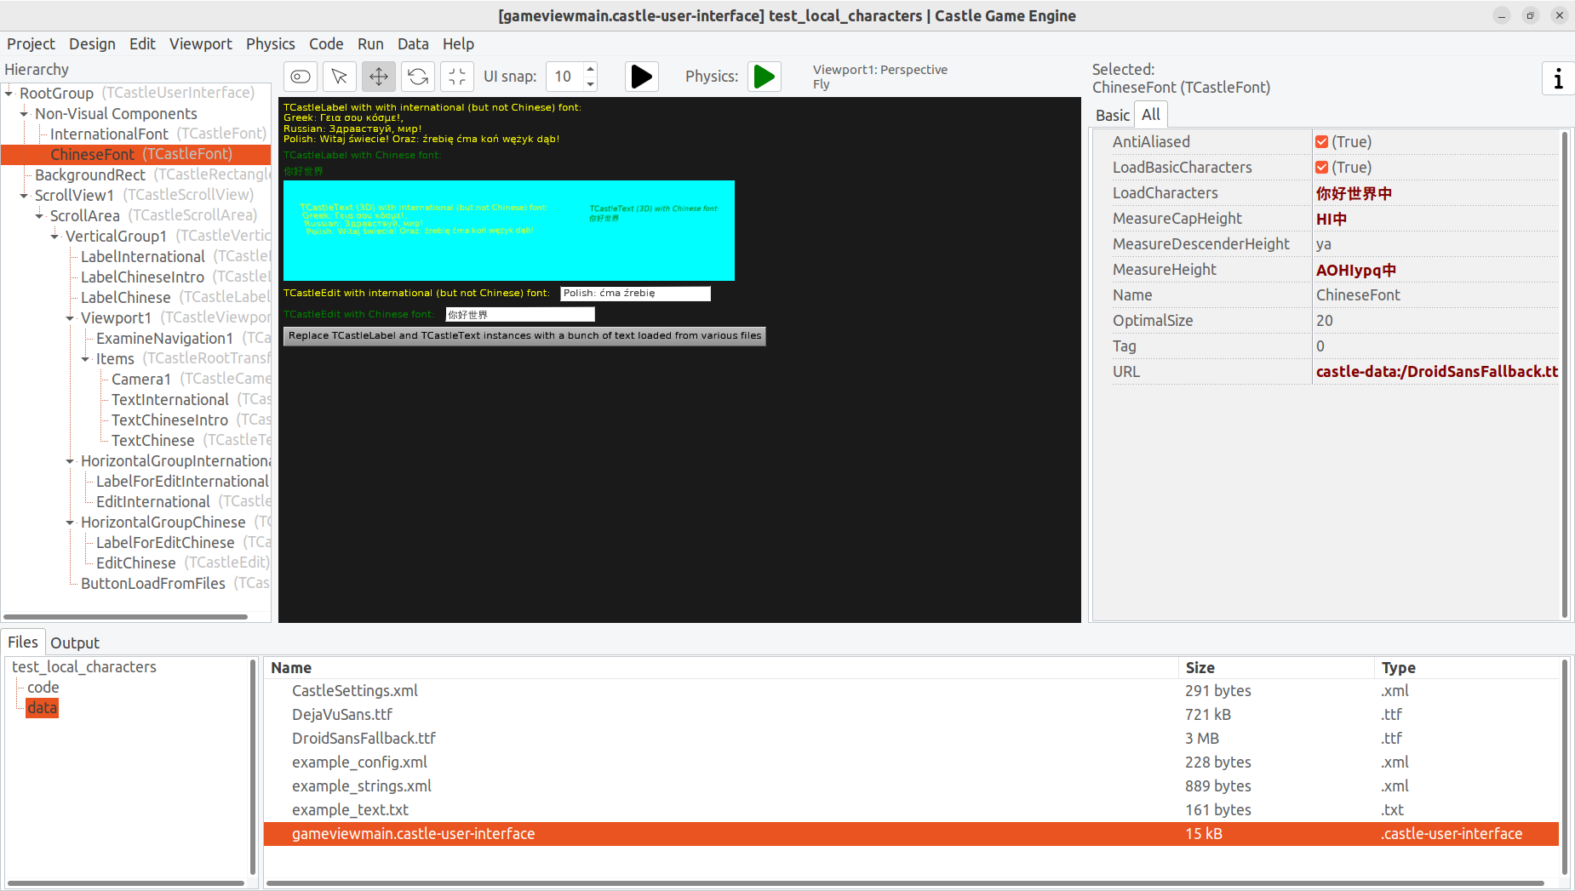Select LabelChineseIntro in hierarchy
Image resolution: width=1575 pixels, height=891 pixels.
[142, 277]
